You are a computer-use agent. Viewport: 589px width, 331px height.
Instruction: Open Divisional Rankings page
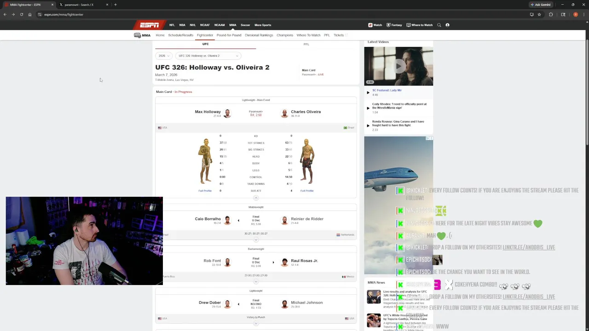pos(259,35)
